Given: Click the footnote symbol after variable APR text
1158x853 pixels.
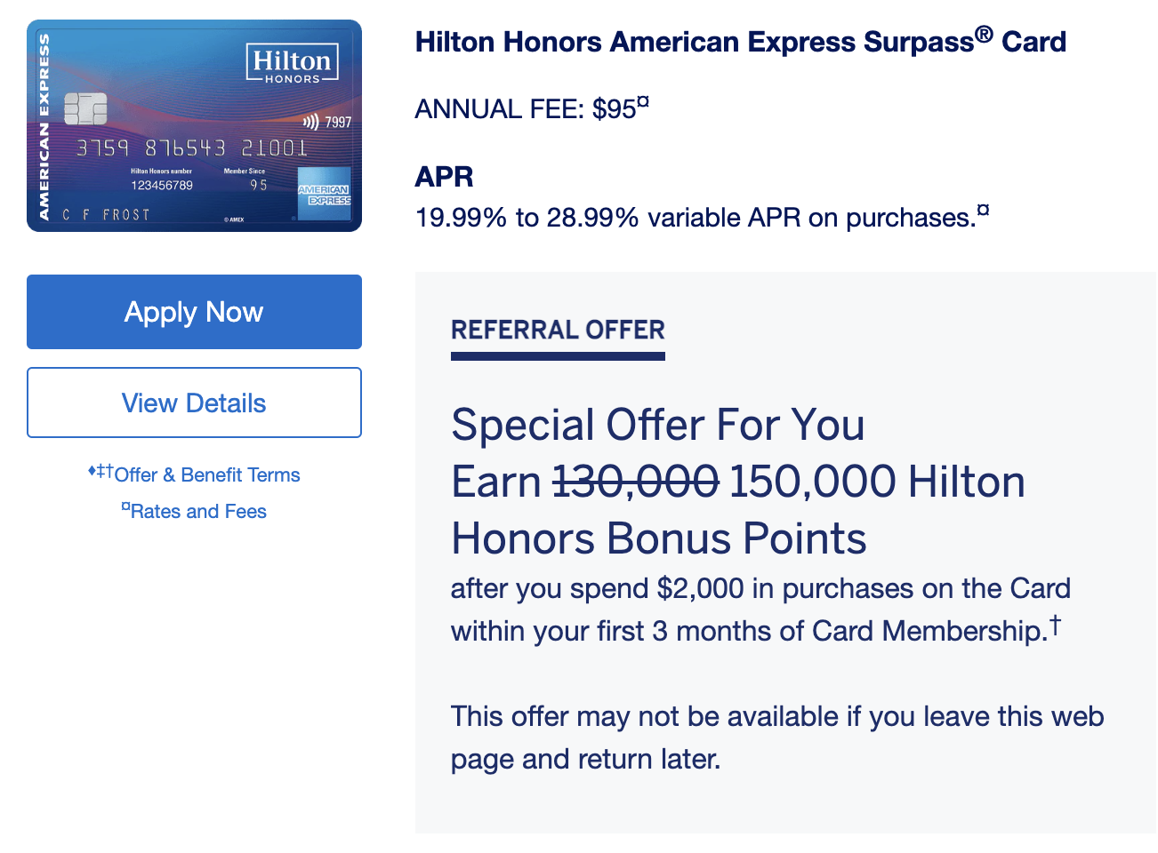Looking at the screenshot, I should pyautogui.click(x=983, y=211).
